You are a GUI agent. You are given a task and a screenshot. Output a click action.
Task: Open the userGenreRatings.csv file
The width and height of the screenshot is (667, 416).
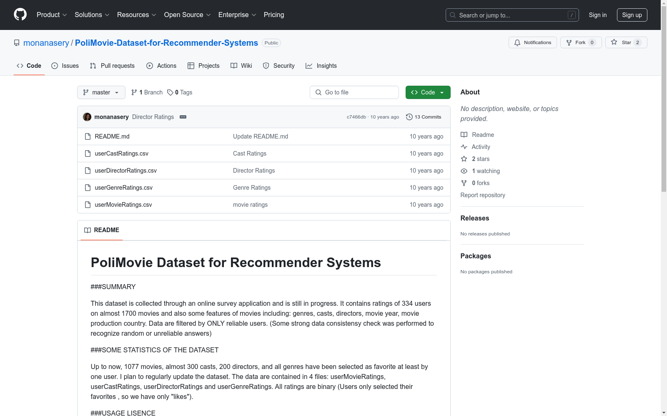point(124,188)
